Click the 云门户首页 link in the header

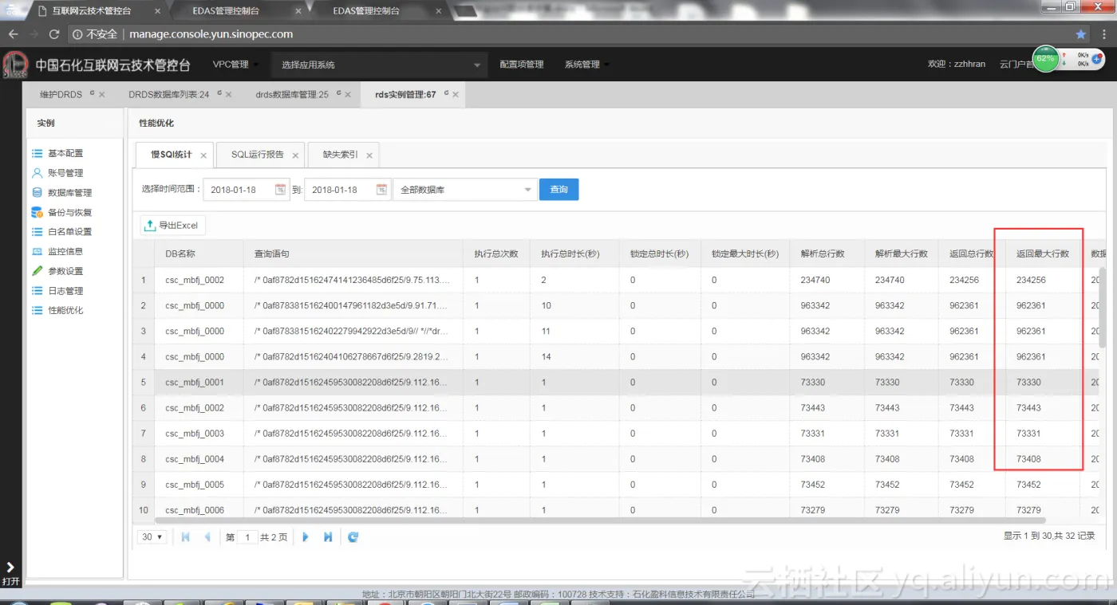[1016, 65]
